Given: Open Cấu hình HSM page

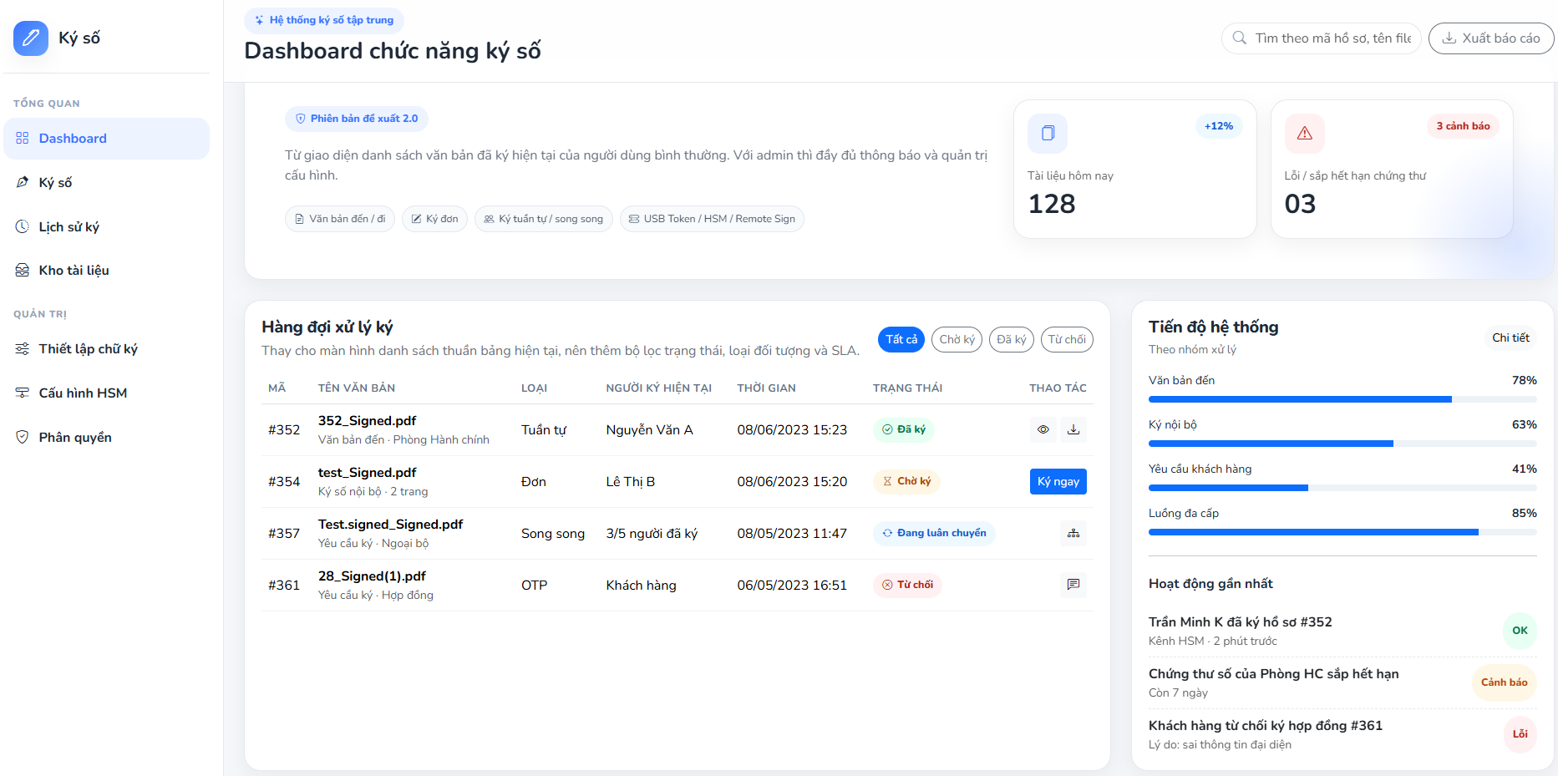Looking at the screenshot, I should 106,393.
